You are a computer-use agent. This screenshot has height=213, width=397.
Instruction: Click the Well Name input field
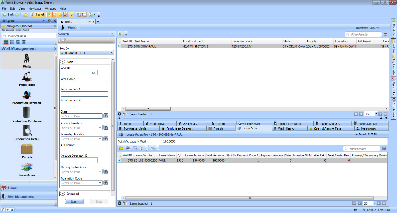84,83
